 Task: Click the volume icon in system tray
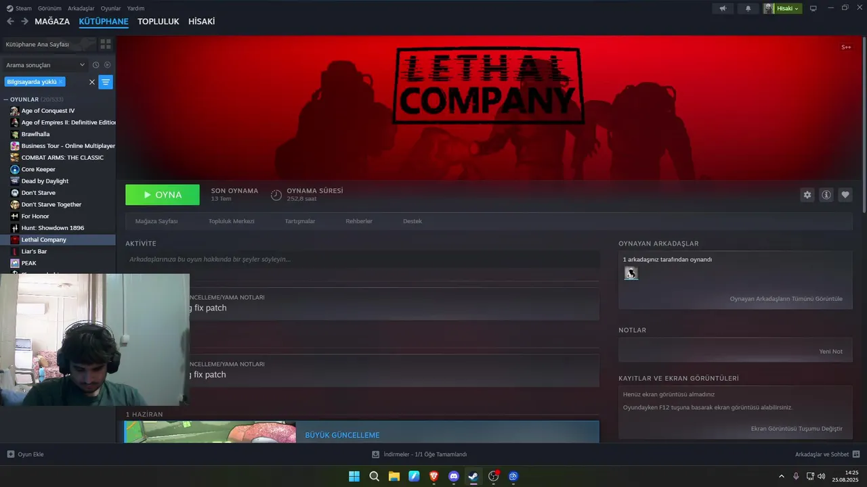821,476
